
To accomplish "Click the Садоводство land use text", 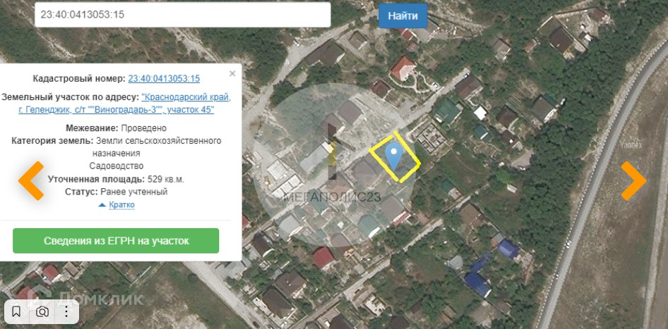I will (117, 166).
